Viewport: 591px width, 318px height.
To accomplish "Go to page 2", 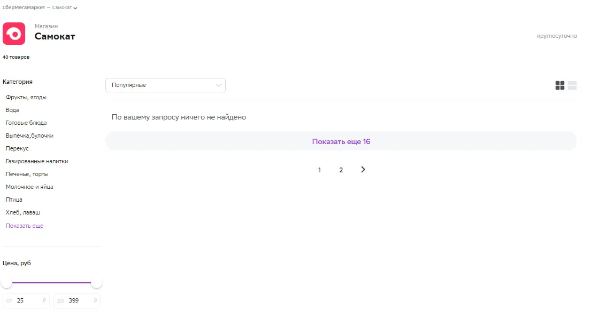I will pyautogui.click(x=341, y=170).
